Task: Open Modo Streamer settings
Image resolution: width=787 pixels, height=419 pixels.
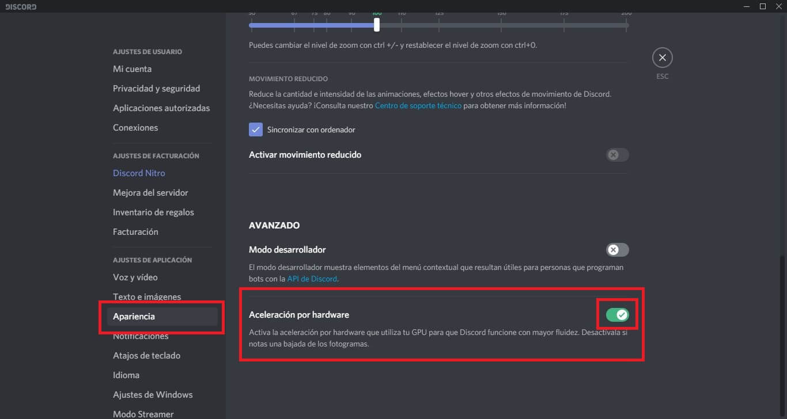Action: (x=143, y=414)
